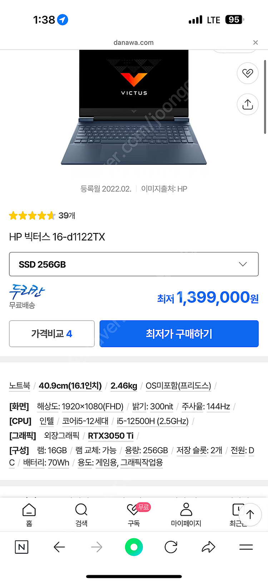This screenshot has height=583, width=268.
Task: Close the danawa.com web view
Action: click(255, 43)
